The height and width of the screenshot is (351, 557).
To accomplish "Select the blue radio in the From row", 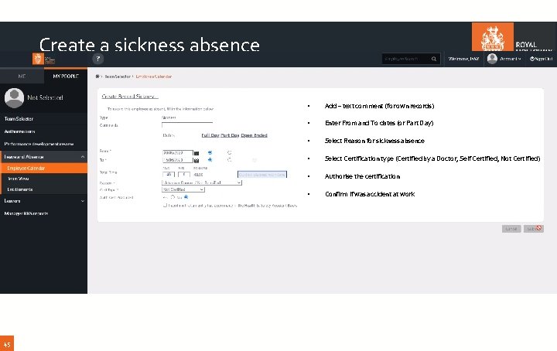I will [210, 152].
